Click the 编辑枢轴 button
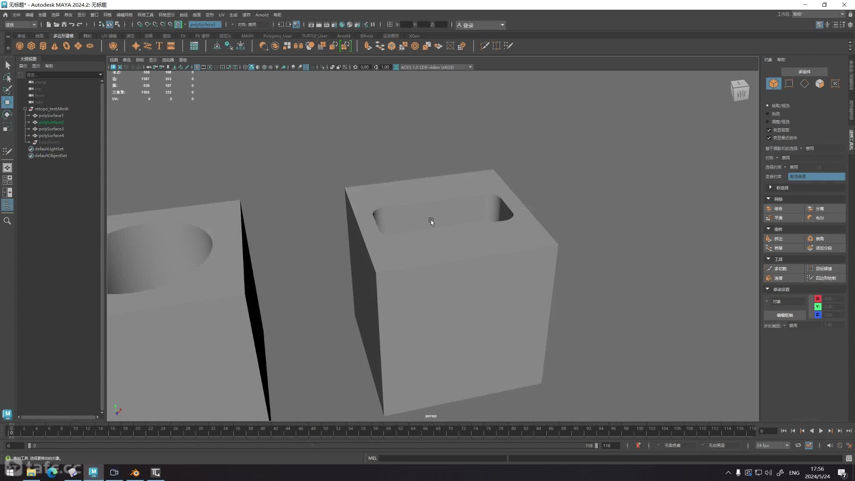Image resolution: width=855 pixels, height=481 pixels. pos(785,315)
